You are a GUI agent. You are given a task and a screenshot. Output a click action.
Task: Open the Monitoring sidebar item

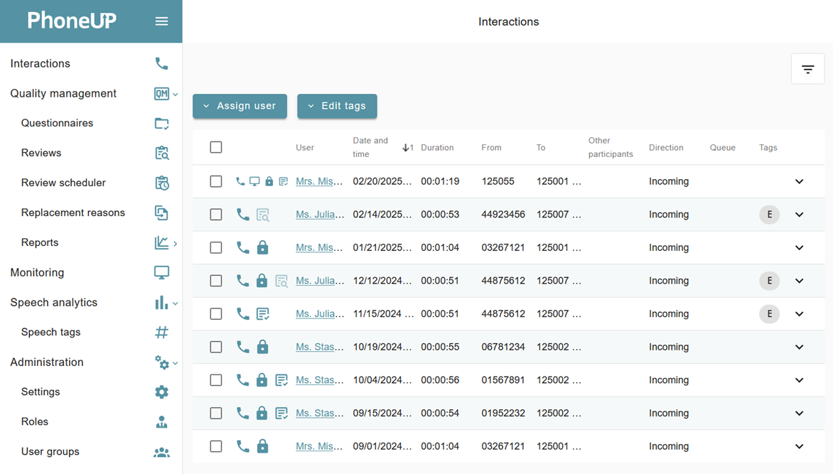(x=37, y=272)
